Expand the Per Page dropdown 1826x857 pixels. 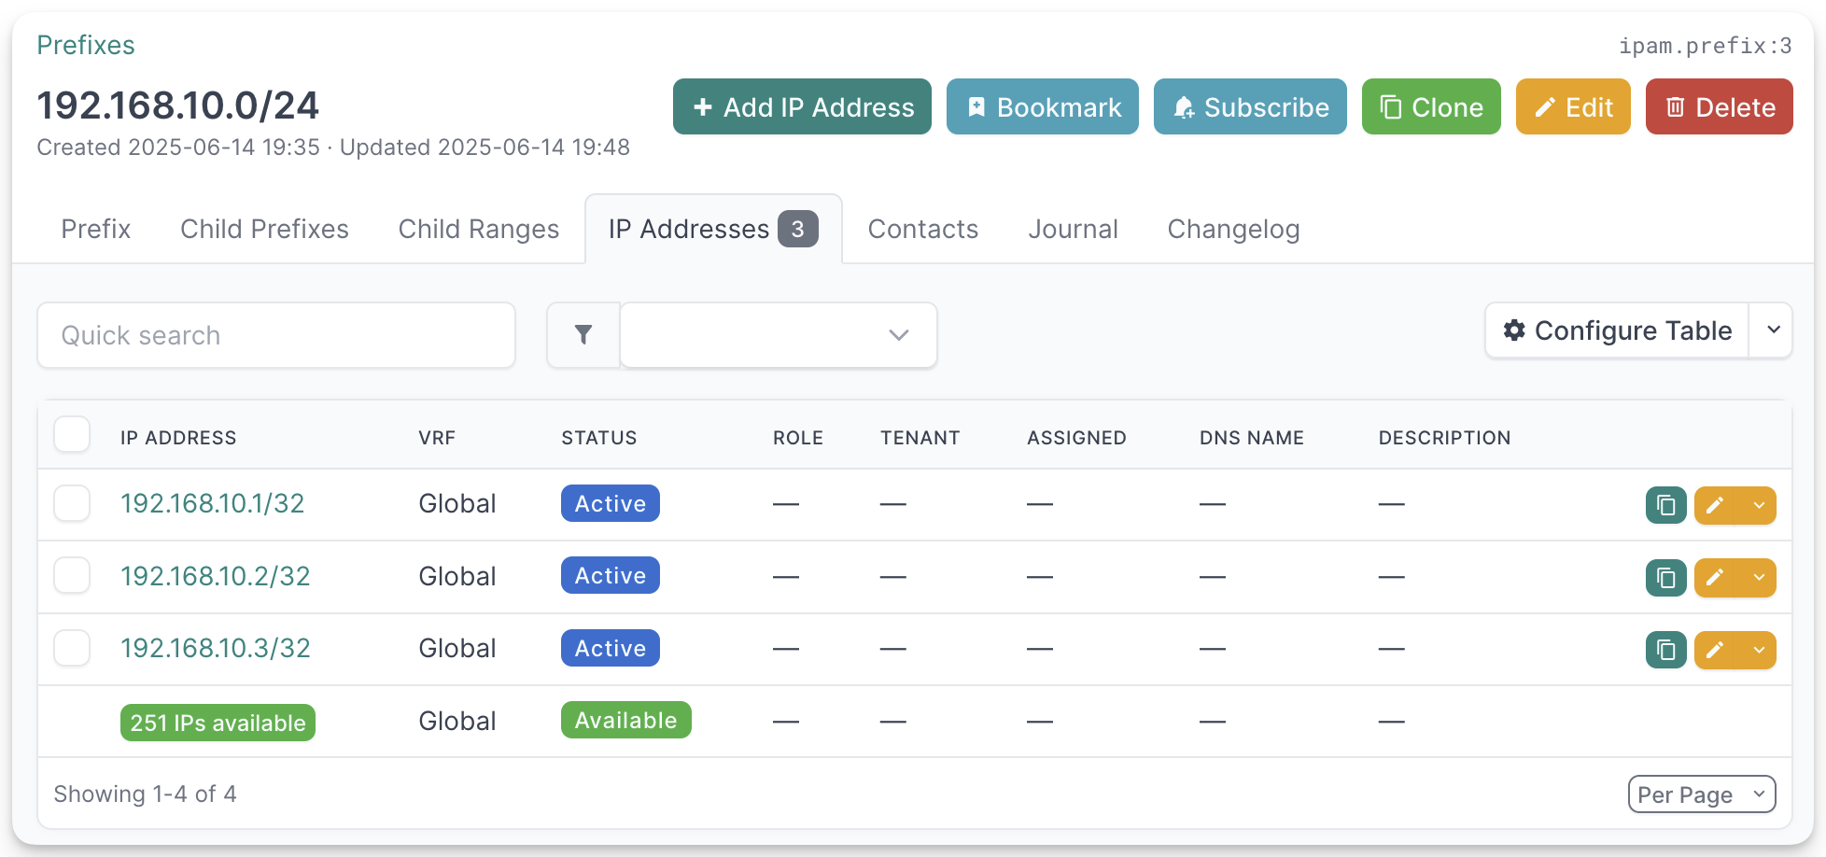[1701, 794]
